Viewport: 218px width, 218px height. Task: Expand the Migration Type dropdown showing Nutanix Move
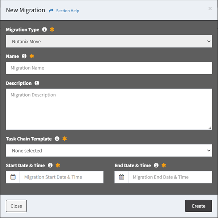tap(109, 41)
